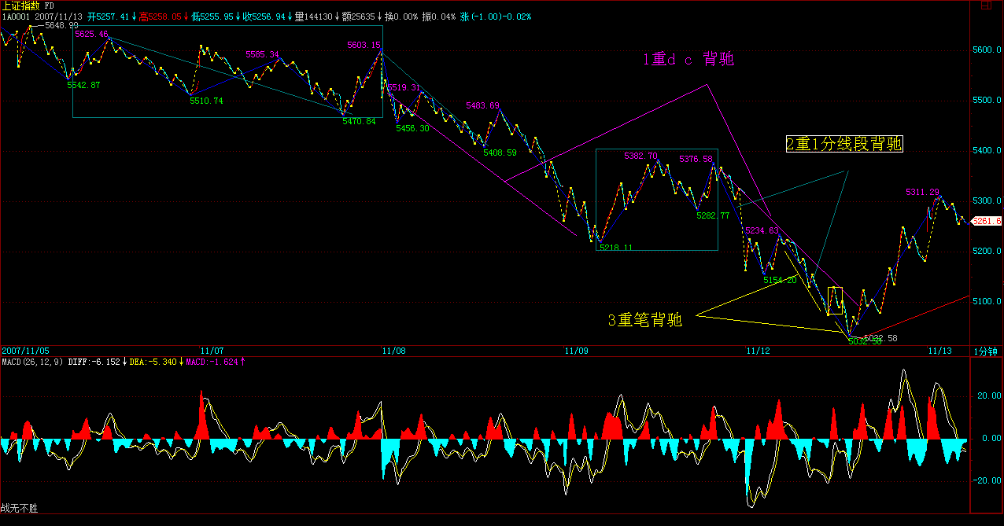
Task: Click the 3重笔背驰 yellow annotation text
Action: (644, 320)
